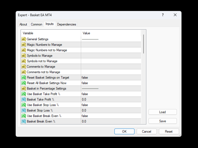Click the icon beside Basket in Percentage Settings

click(24, 89)
